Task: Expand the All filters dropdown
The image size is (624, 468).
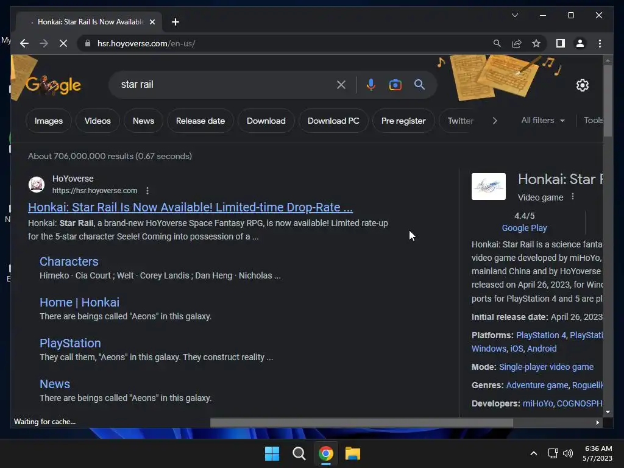Action: (x=543, y=120)
